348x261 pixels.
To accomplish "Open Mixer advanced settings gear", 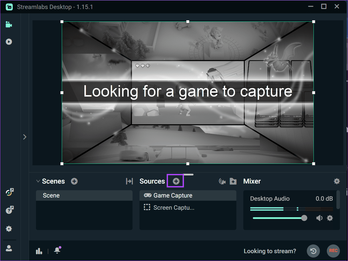I will click(x=337, y=181).
